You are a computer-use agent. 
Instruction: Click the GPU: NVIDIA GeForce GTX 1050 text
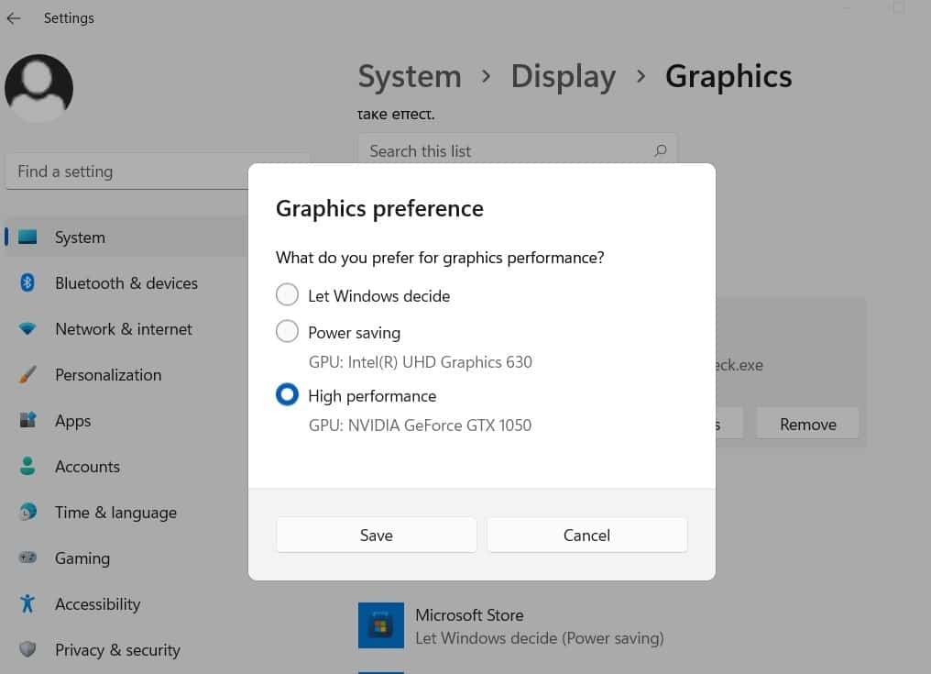tap(420, 425)
